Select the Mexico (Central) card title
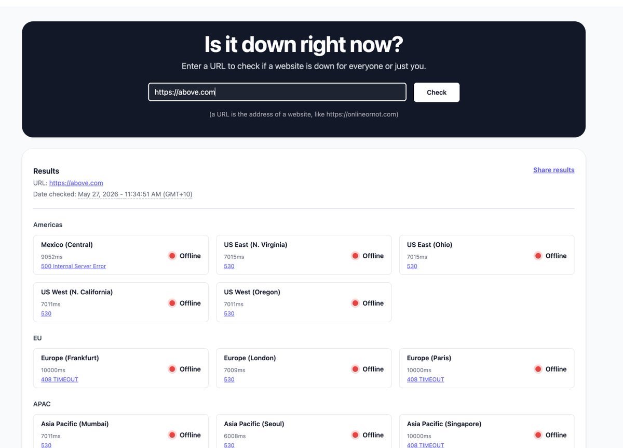 pos(67,245)
